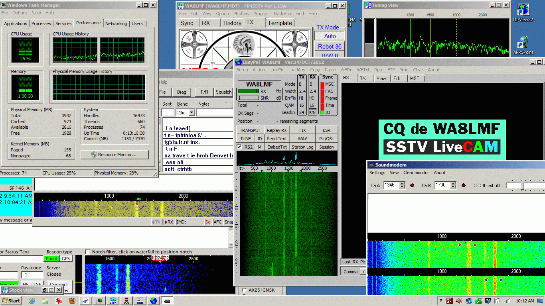The image size is (545, 306).
Task: Switch to the Networking tab
Action: (116, 24)
